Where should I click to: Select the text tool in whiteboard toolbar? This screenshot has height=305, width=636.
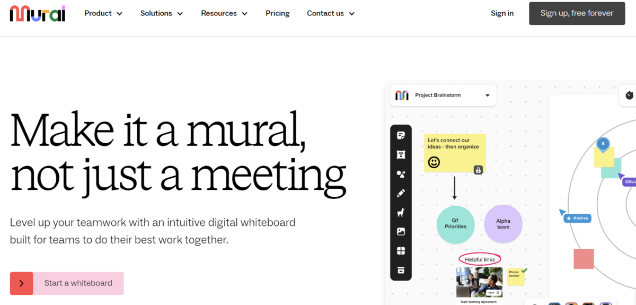point(401,154)
